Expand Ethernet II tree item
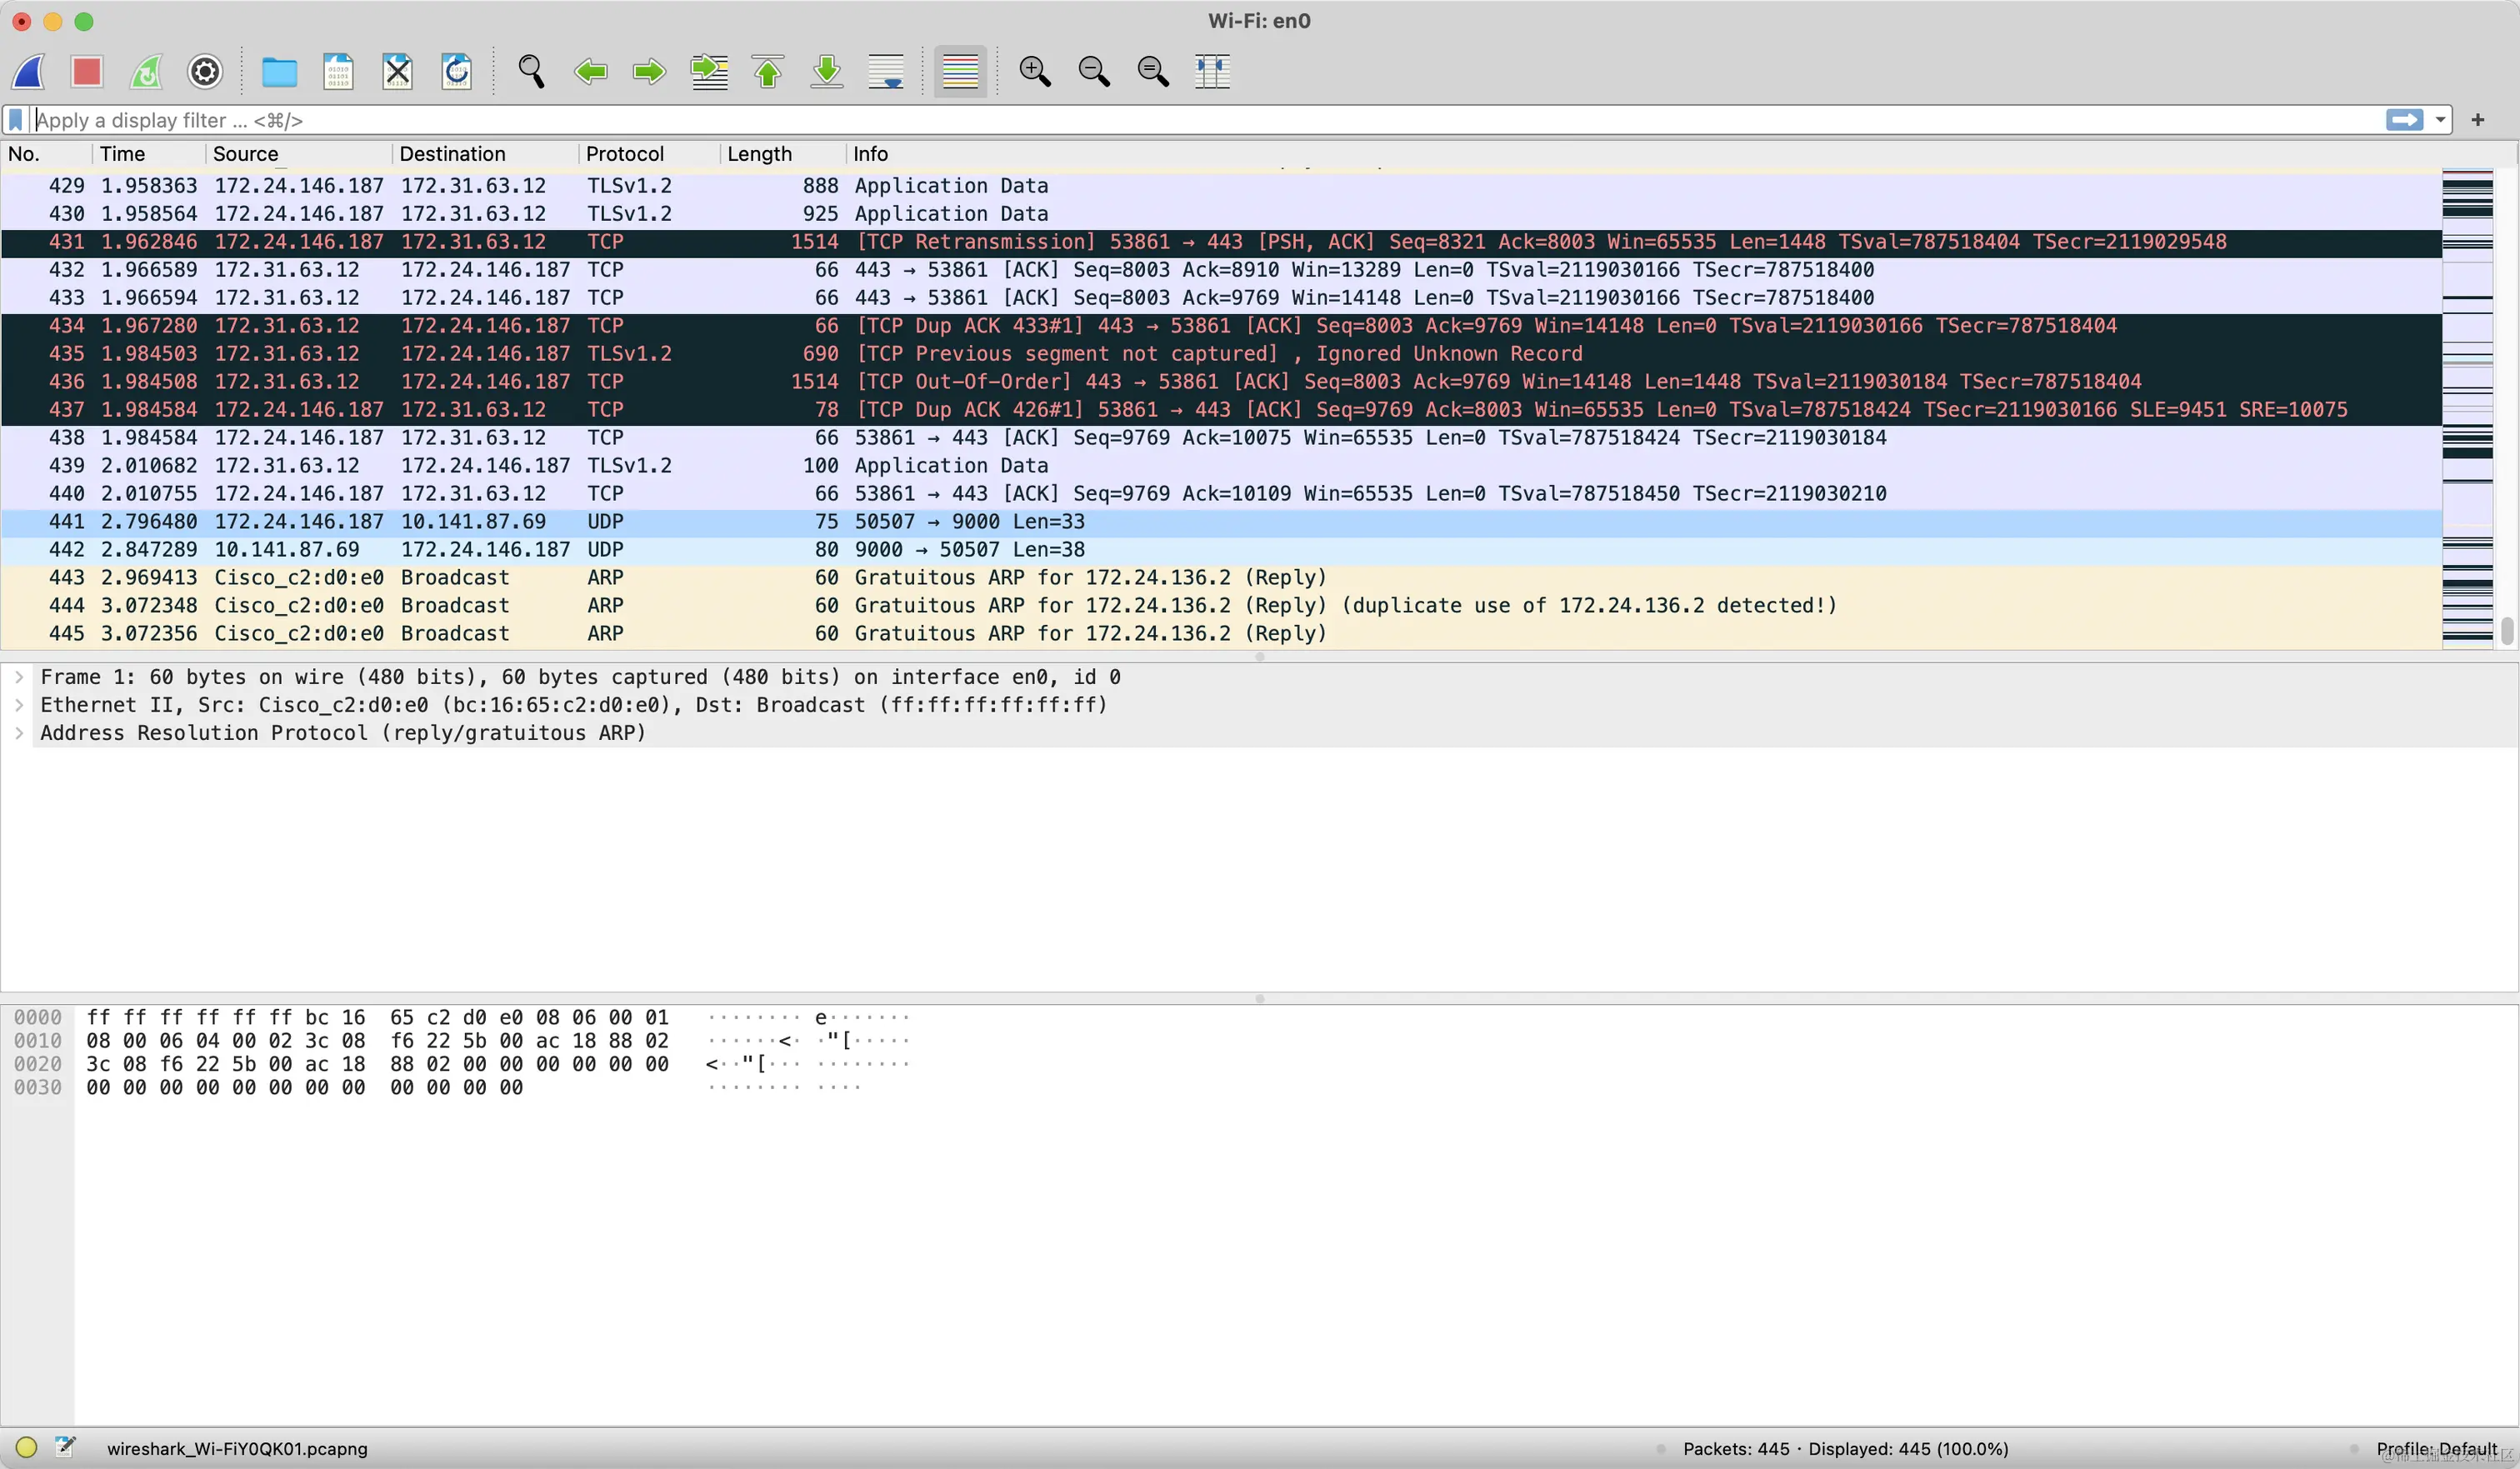 point(19,705)
